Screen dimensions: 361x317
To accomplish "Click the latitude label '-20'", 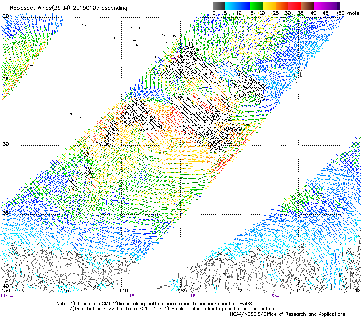I will pos(5,16).
